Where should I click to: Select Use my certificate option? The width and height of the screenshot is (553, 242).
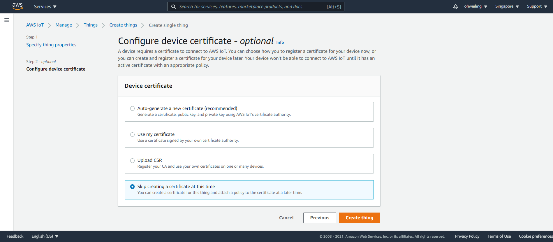249,138
